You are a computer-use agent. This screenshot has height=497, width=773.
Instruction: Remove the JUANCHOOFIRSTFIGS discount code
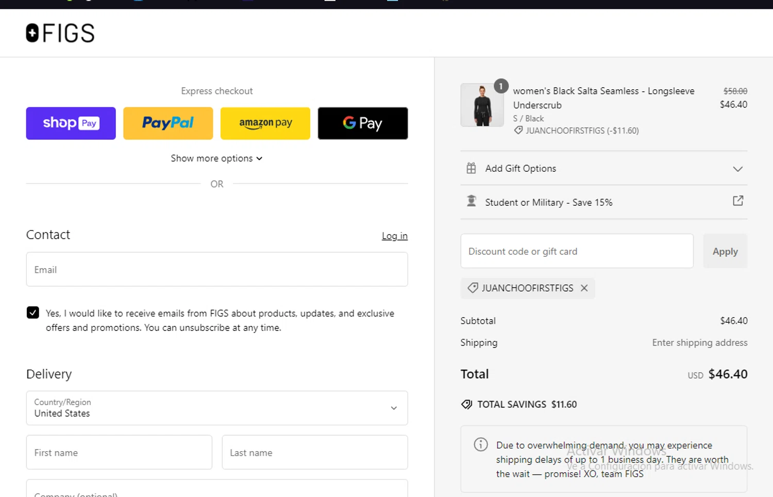point(584,288)
